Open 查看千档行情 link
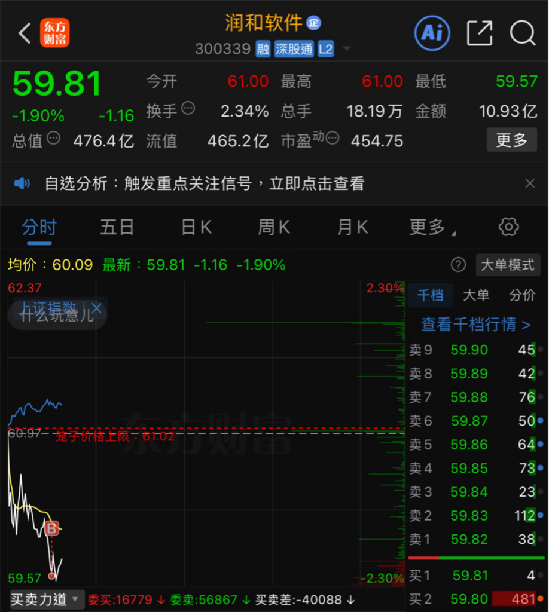The width and height of the screenshot is (549, 612). pyautogui.click(x=476, y=325)
